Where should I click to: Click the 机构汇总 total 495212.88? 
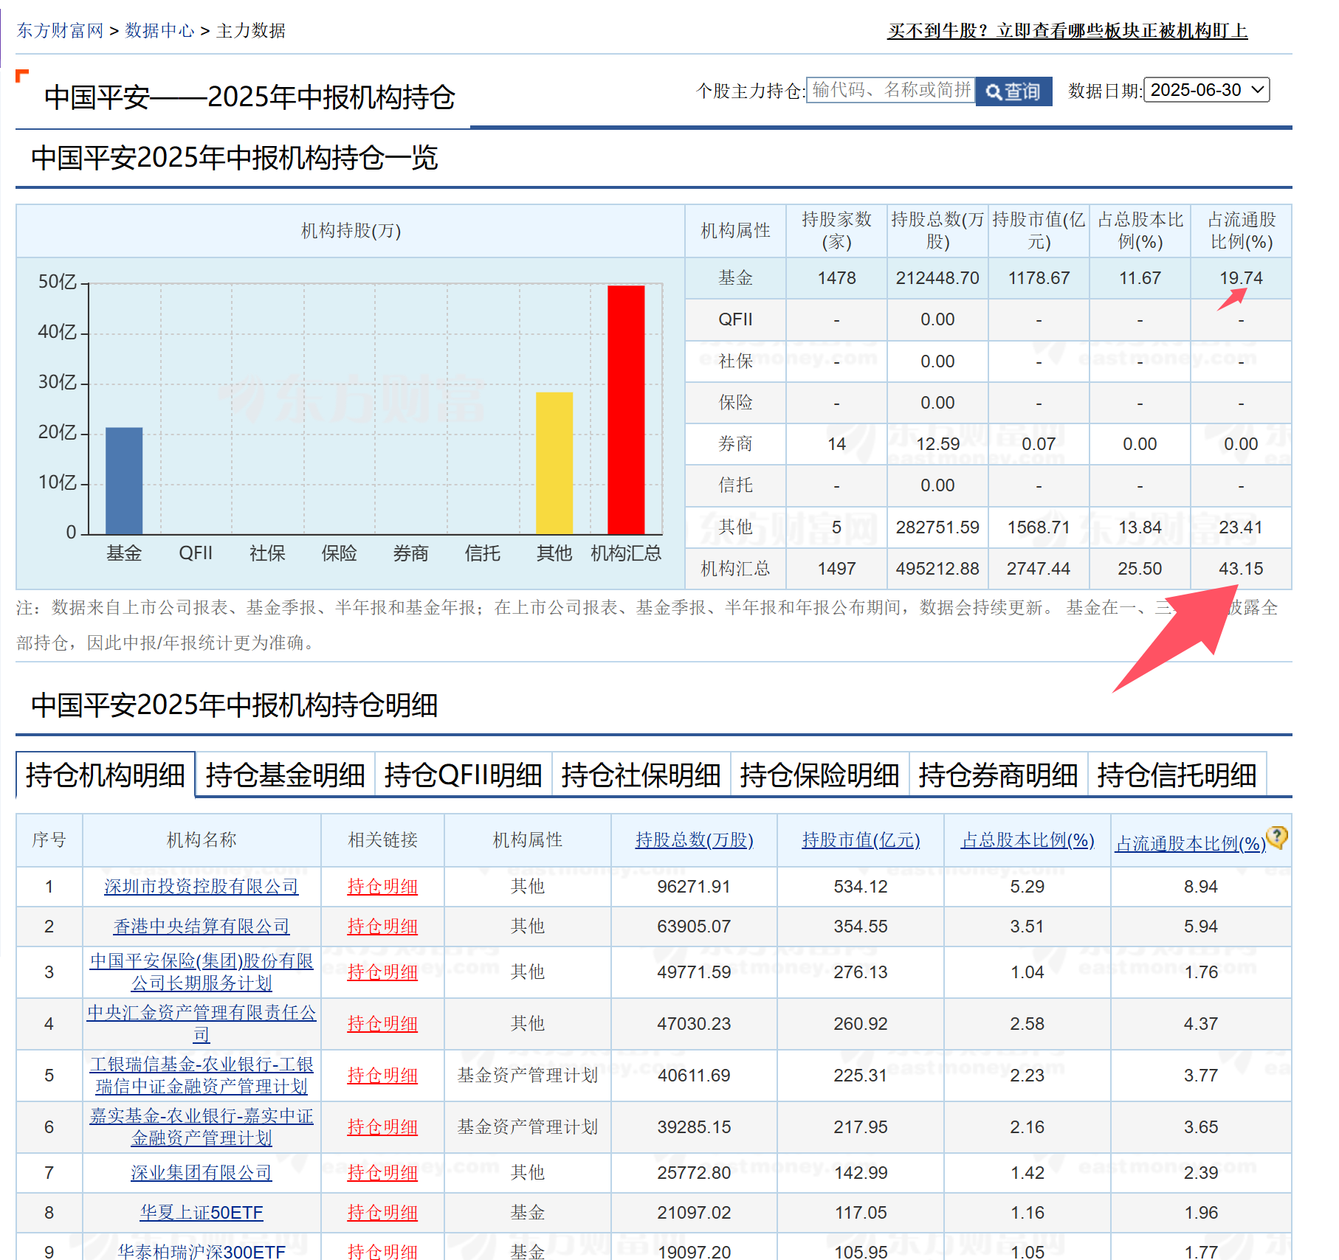click(x=937, y=569)
